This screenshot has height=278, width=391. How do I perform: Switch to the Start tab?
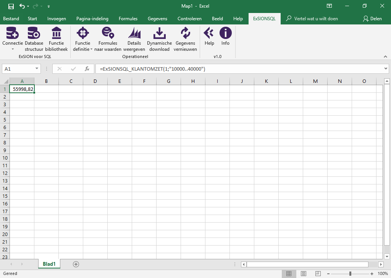(x=32, y=19)
